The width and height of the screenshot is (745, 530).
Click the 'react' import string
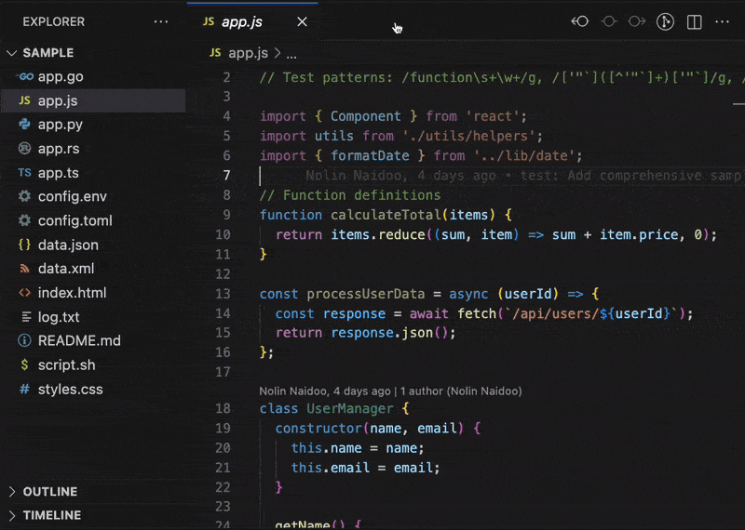click(x=494, y=116)
